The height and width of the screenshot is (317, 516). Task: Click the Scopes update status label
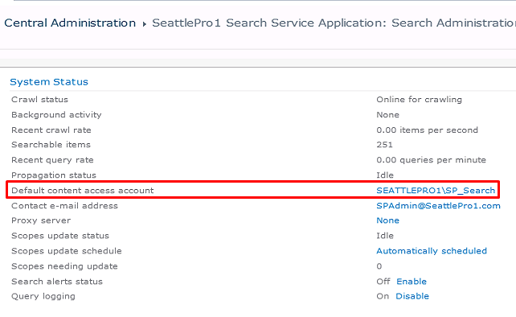tap(60, 236)
